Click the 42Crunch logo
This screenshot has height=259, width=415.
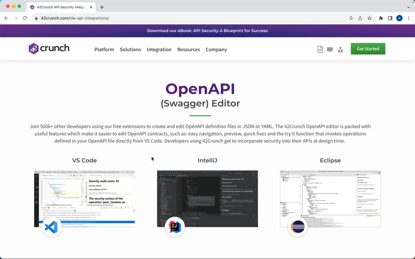(49, 49)
